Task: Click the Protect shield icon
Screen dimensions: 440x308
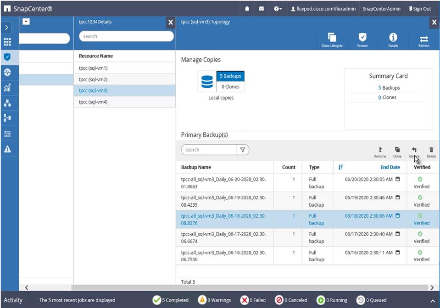Action: point(362,40)
